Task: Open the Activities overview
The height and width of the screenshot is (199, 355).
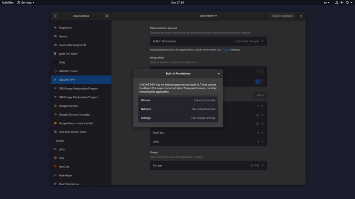Action: 8,3
